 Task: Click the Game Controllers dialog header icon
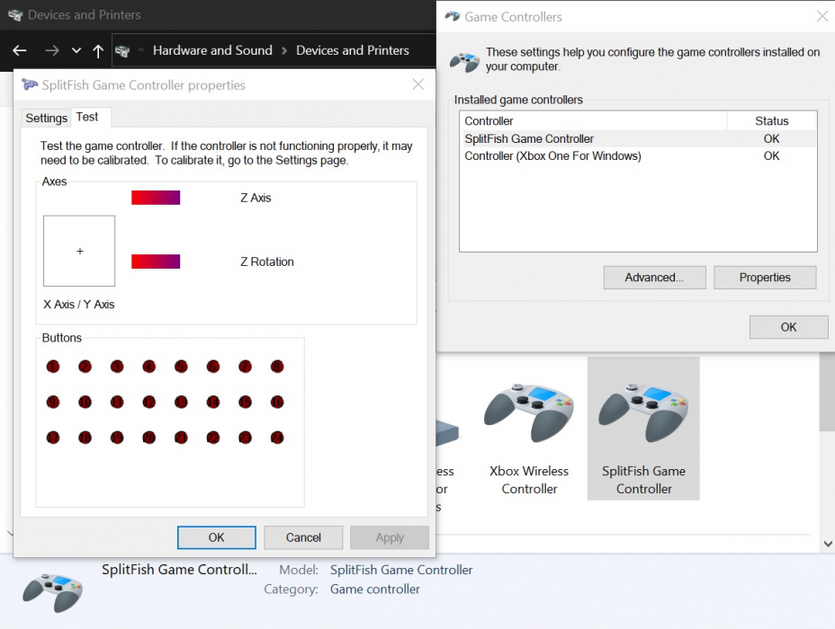tap(465, 62)
